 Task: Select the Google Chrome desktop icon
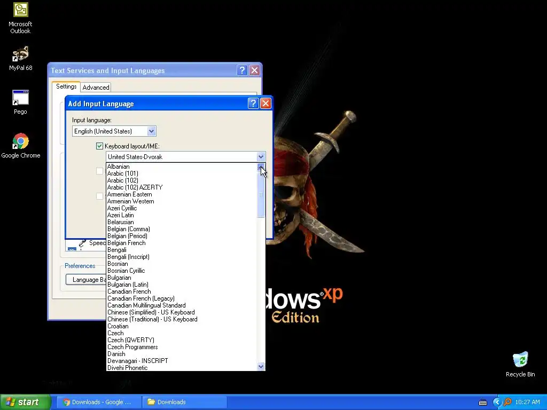(x=21, y=146)
